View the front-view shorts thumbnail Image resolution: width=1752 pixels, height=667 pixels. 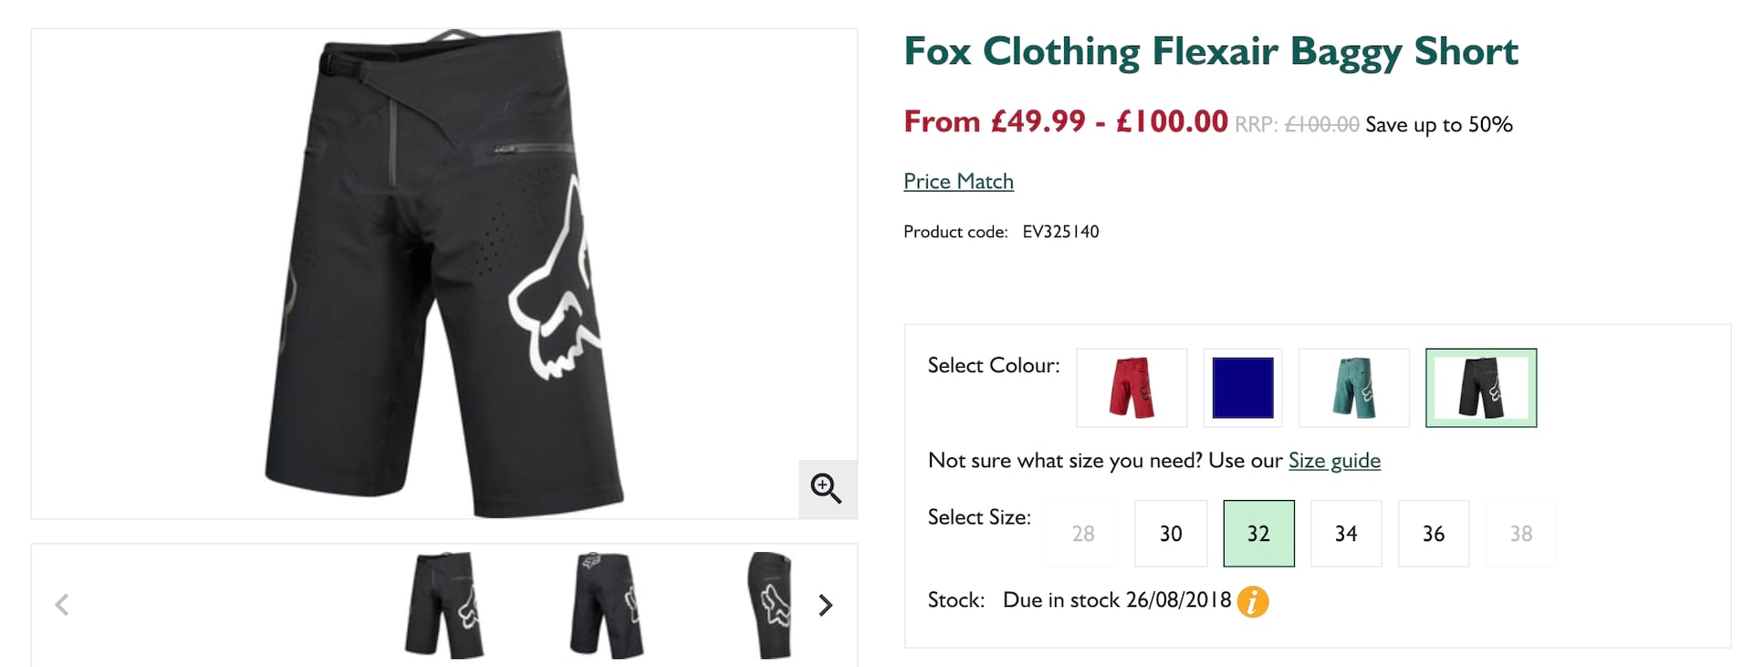444,605
